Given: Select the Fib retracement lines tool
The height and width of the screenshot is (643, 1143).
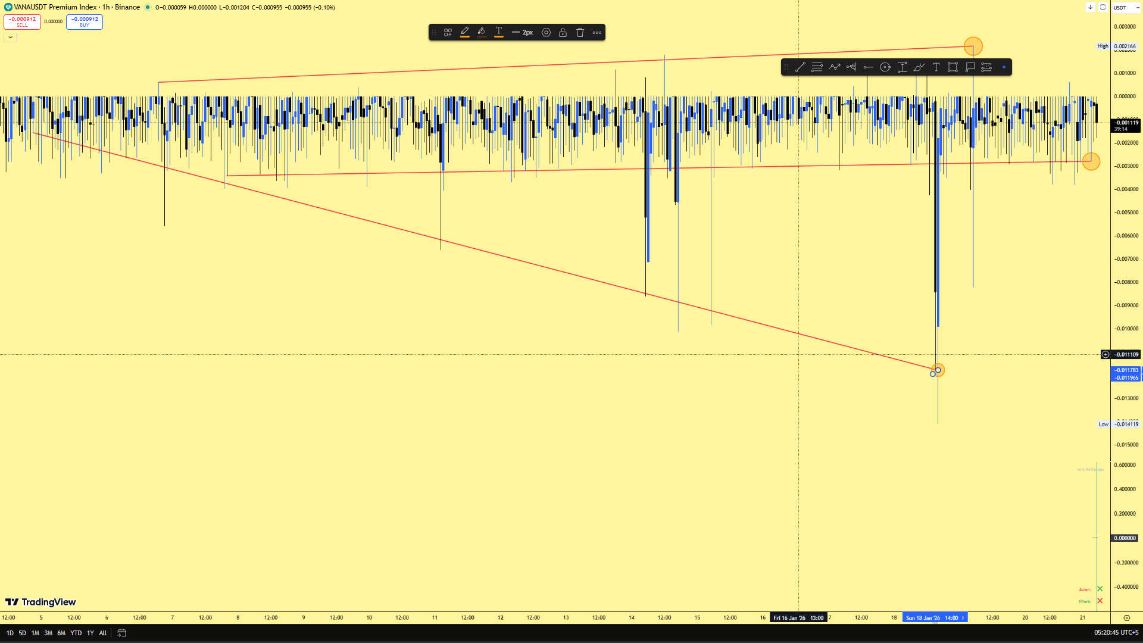Looking at the screenshot, I should tap(817, 67).
